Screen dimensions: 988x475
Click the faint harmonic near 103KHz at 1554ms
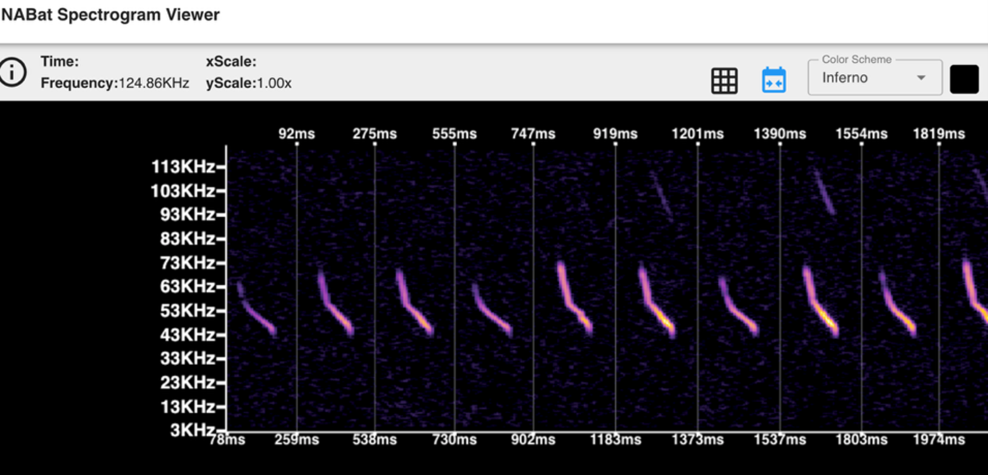[x=824, y=191]
